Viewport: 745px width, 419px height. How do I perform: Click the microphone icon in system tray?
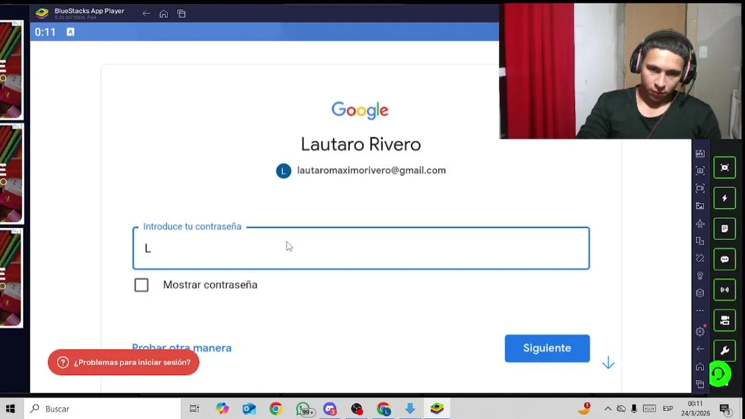(x=634, y=409)
